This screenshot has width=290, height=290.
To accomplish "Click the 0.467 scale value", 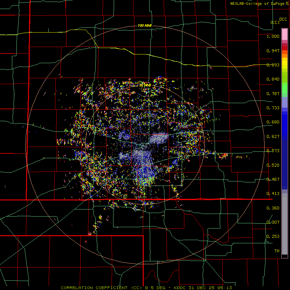I will pyautogui.click(x=273, y=179).
